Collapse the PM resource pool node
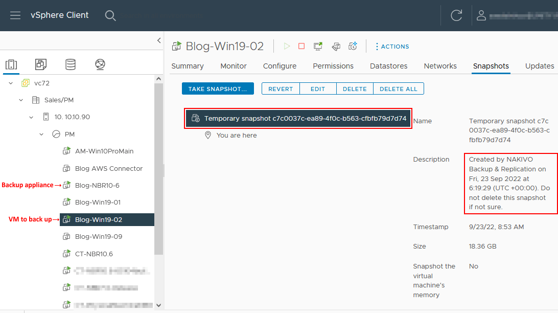558x313 pixels. [41, 134]
